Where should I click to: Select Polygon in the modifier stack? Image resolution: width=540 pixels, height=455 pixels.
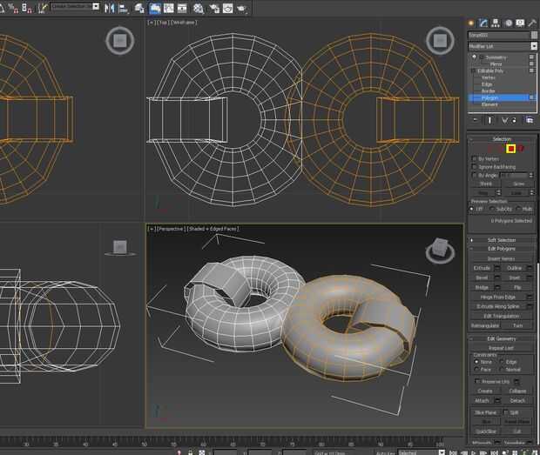pyautogui.click(x=489, y=98)
